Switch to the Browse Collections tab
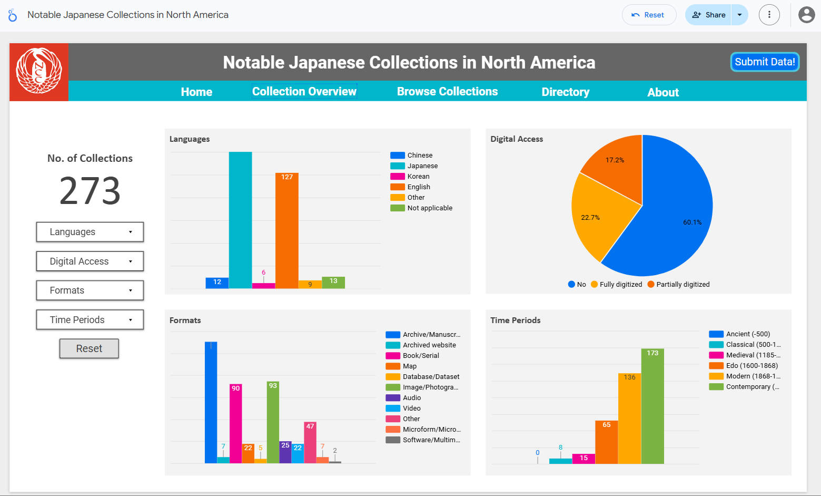821x496 pixels. 447,92
